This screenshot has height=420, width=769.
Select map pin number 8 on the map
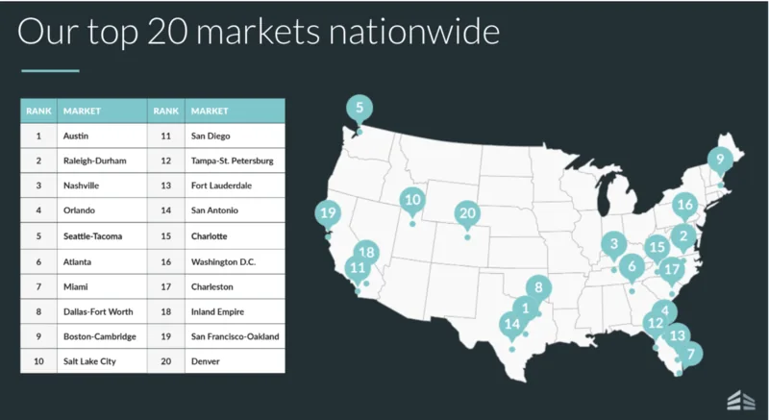click(x=539, y=287)
